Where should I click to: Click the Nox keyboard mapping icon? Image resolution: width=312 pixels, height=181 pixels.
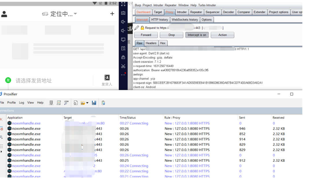(123, 13)
